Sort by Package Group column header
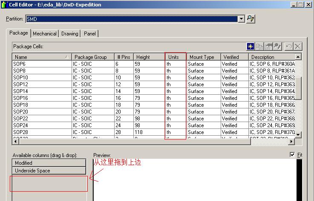Image resolution: width=314 pixels, height=201 pixels. tap(93, 57)
